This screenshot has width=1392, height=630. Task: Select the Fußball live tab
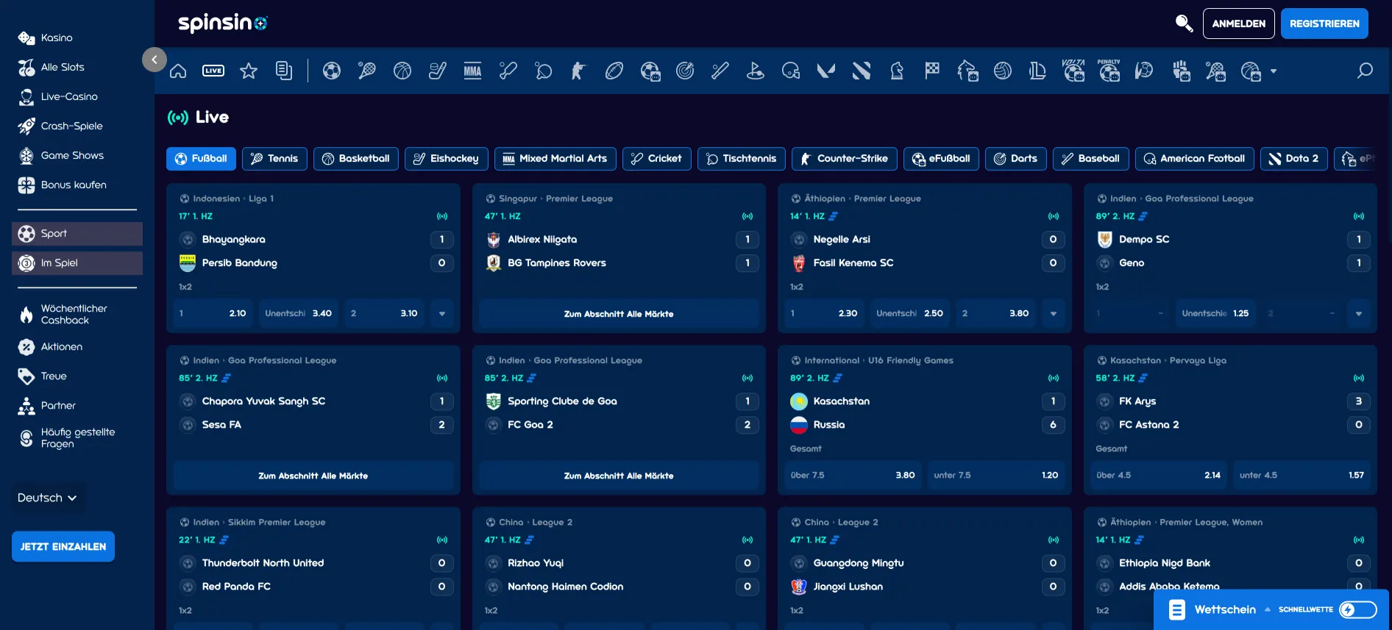pyautogui.click(x=201, y=159)
